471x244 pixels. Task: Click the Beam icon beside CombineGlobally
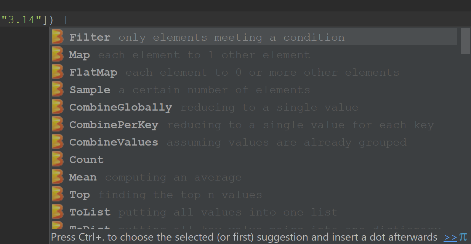58,107
